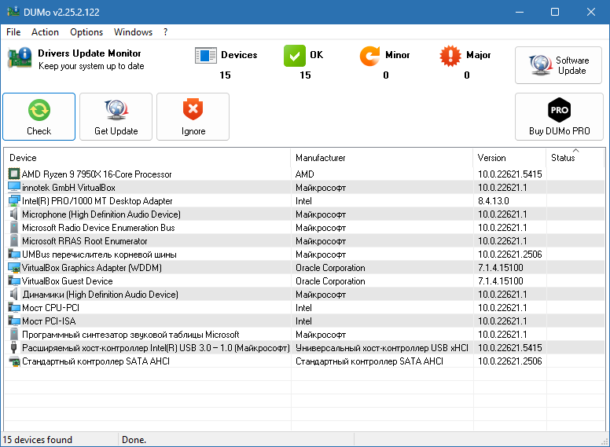Click the Check button
This screenshot has width=610, height=447.
tap(39, 116)
